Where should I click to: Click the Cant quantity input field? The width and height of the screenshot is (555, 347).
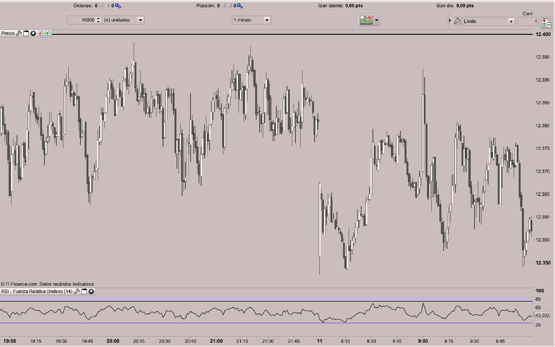click(528, 21)
